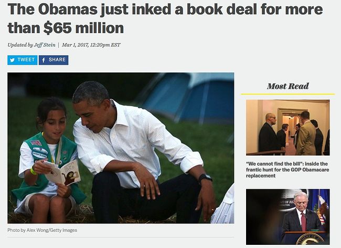The width and height of the screenshot is (341, 248).
Task: Open the main Obama article photo
Action: (121, 148)
